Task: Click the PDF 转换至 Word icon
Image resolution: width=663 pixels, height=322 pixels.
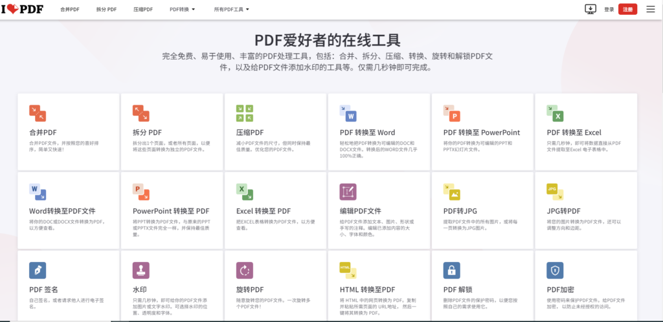Action: tap(348, 113)
